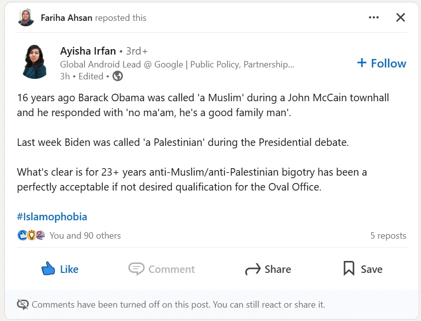Screen dimensions: 421x321
Task: Share the post with the arrow button
Action: point(268,269)
